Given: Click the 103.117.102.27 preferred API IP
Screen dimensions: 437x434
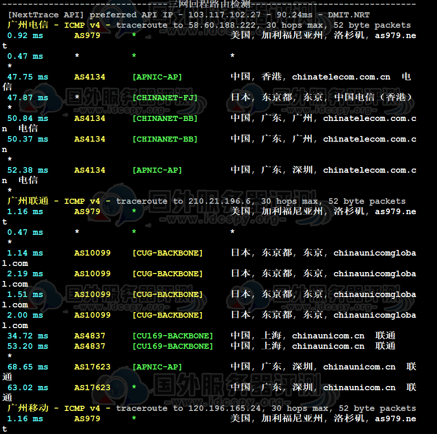Looking at the screenshot, I should coord(224,15).
